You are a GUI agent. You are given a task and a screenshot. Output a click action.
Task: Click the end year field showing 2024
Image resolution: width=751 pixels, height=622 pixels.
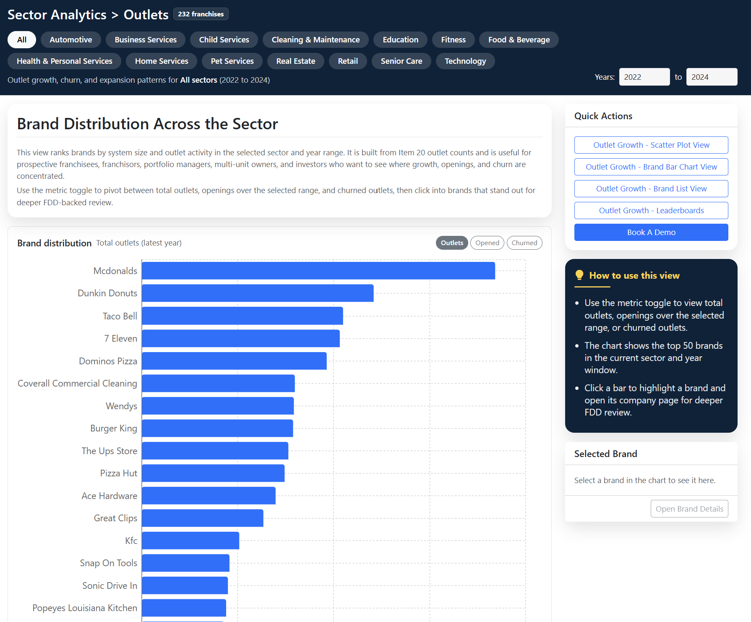[x=712, y=77]
